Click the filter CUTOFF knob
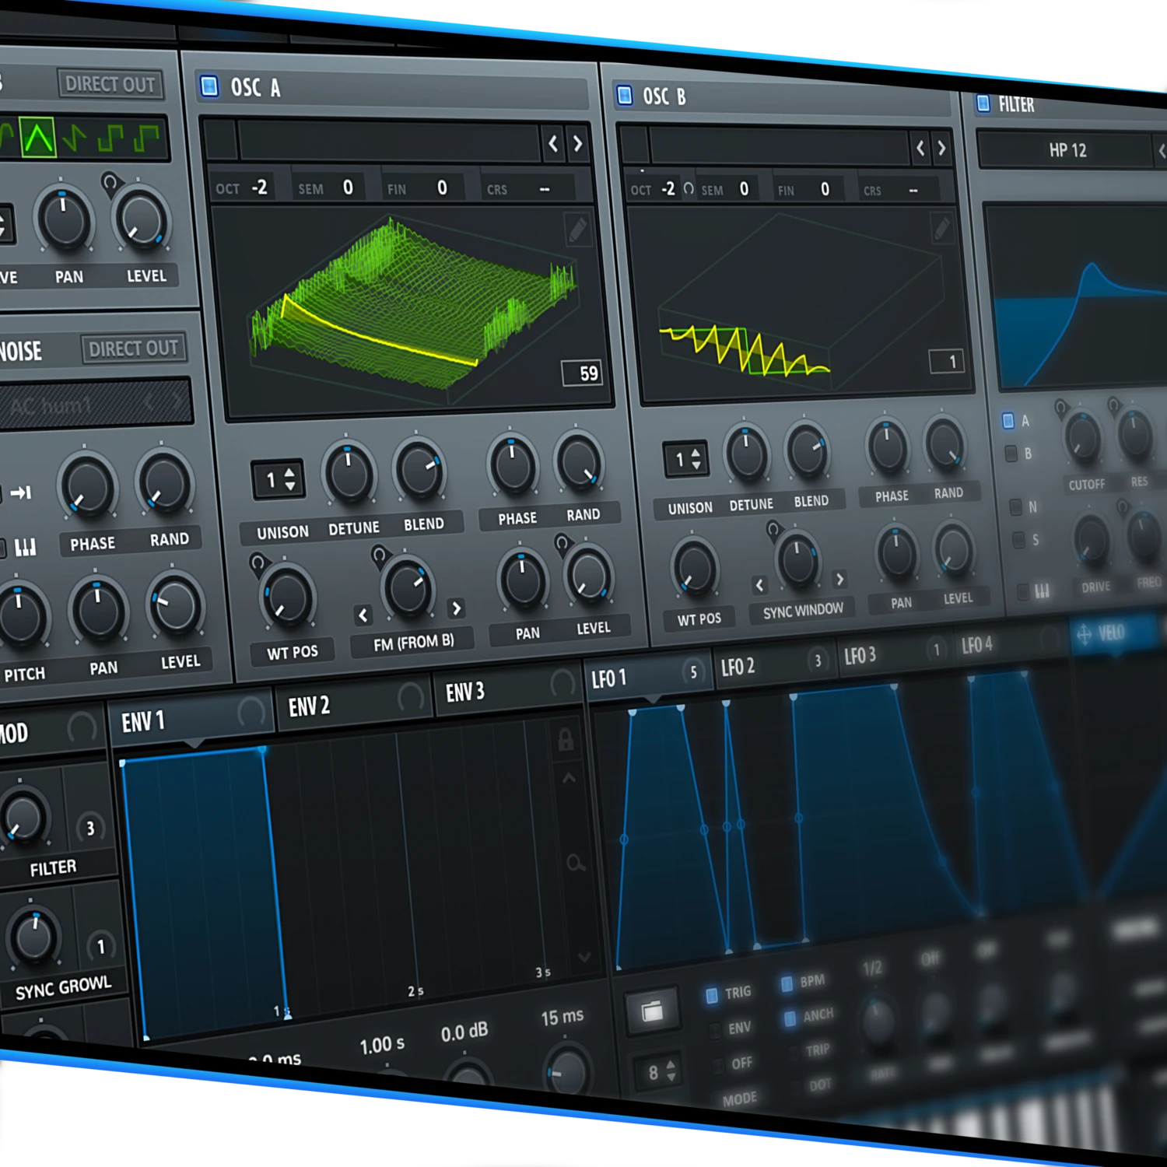The height and width of the screenshot is (1167, 1167). [1081, 437]
